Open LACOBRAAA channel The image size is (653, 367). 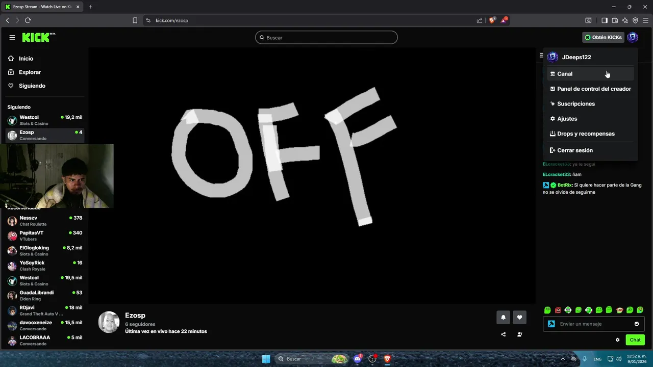(44, 340)
